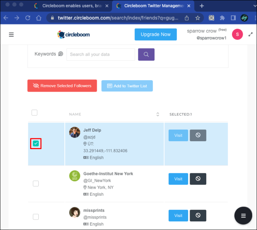Screen dimensions: 257x230
Task: Go back in the browser
Action: [6, 18]
